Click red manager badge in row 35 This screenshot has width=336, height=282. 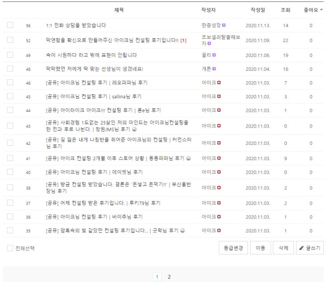coord(219,231)
